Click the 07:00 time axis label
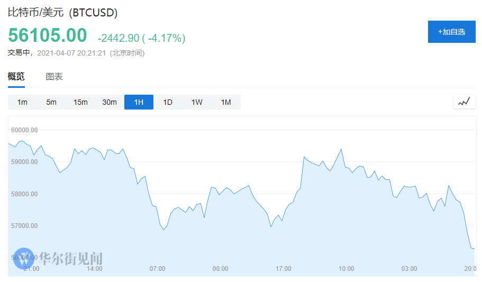Image resolution: width=482 pixels, height=282 pixels. click(157, 269)
